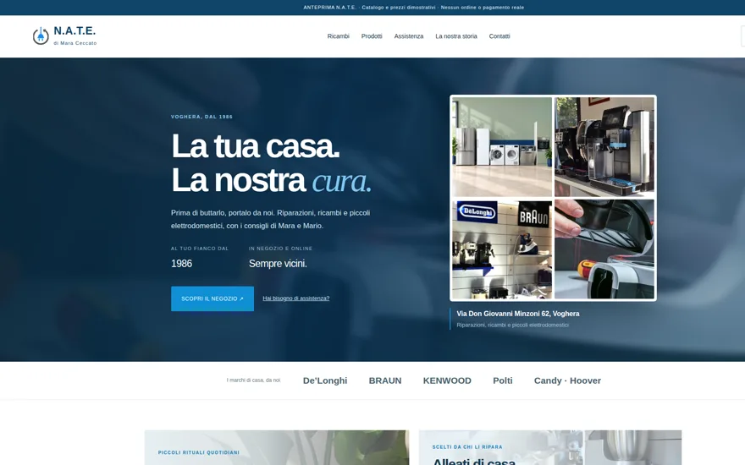Image resolution: width=745 pixels, height=465 pixels.
Task: View the appliance showroom photo
Action: point(502,146)
